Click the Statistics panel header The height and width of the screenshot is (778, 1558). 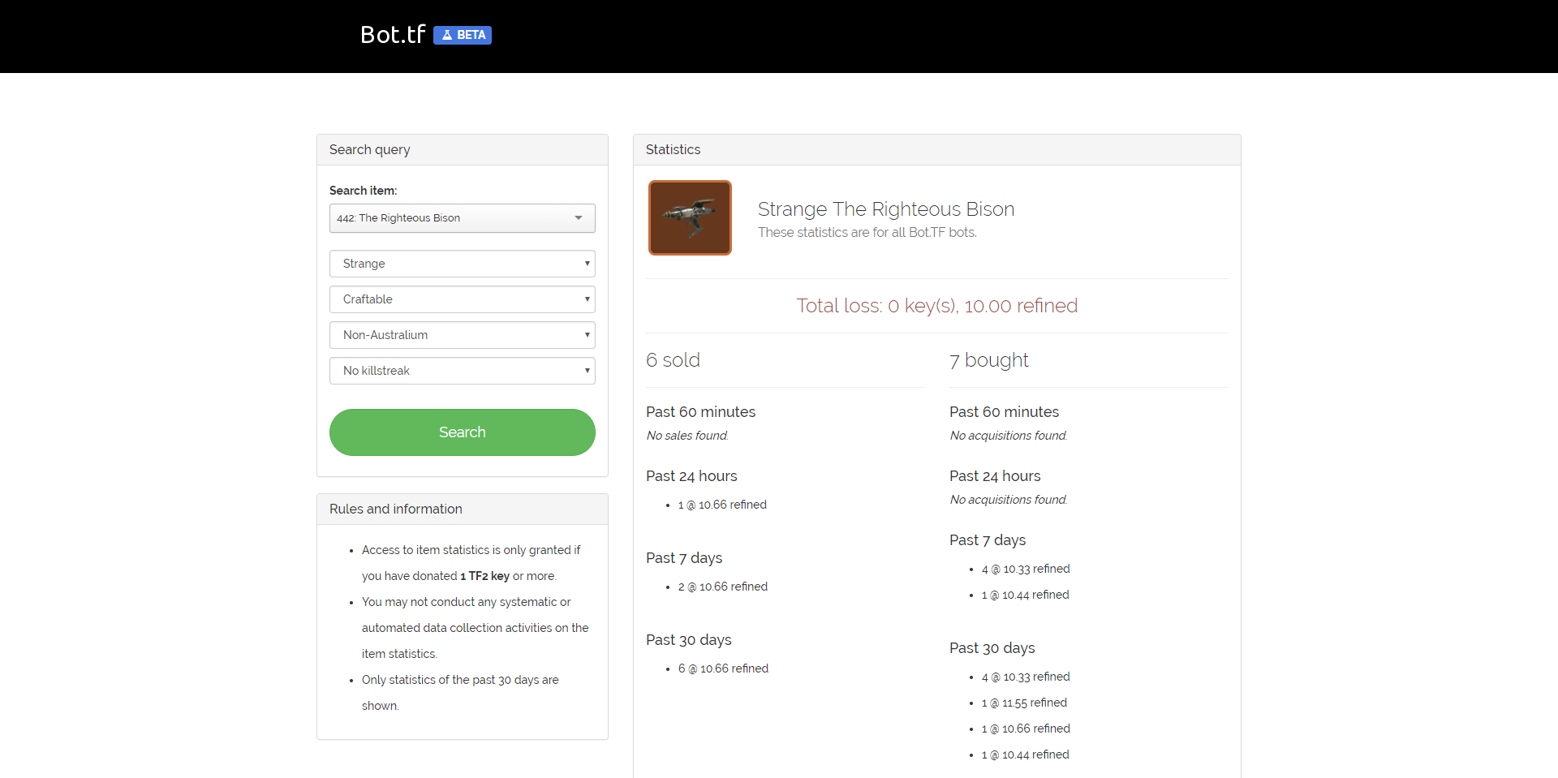(937, 150)
